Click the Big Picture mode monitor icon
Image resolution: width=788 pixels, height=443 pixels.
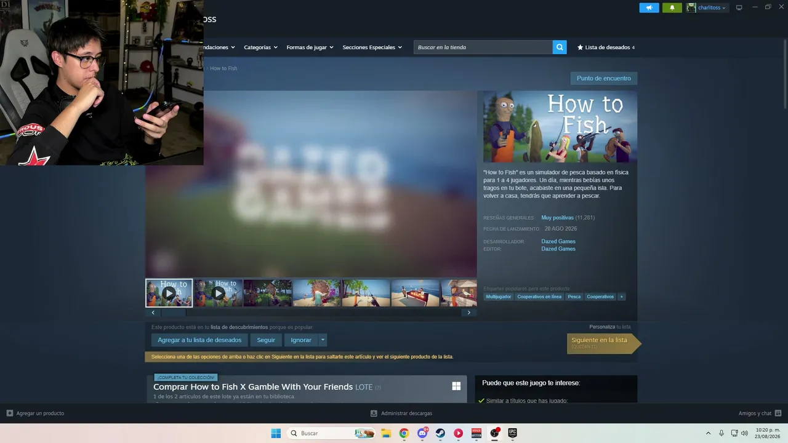(x=739, y=8)
